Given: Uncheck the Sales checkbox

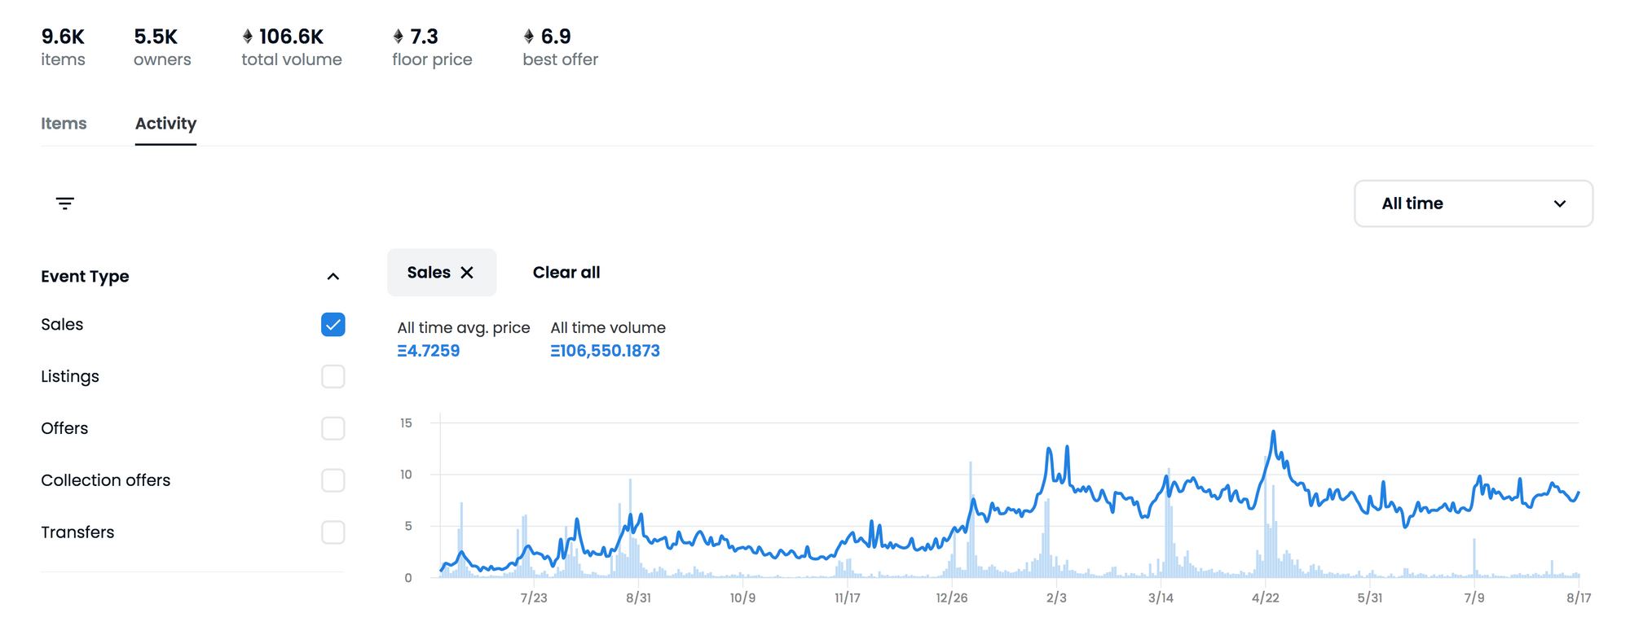Looking at the screenshot, I should pos(333,325).
